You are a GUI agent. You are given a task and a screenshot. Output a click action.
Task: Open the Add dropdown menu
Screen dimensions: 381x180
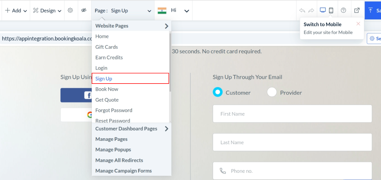tap(16, 10)
